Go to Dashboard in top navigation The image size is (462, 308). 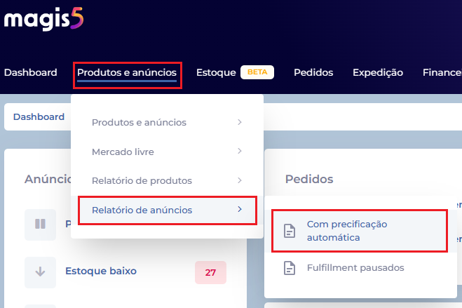pyautogui.click(x=31, y=72)
